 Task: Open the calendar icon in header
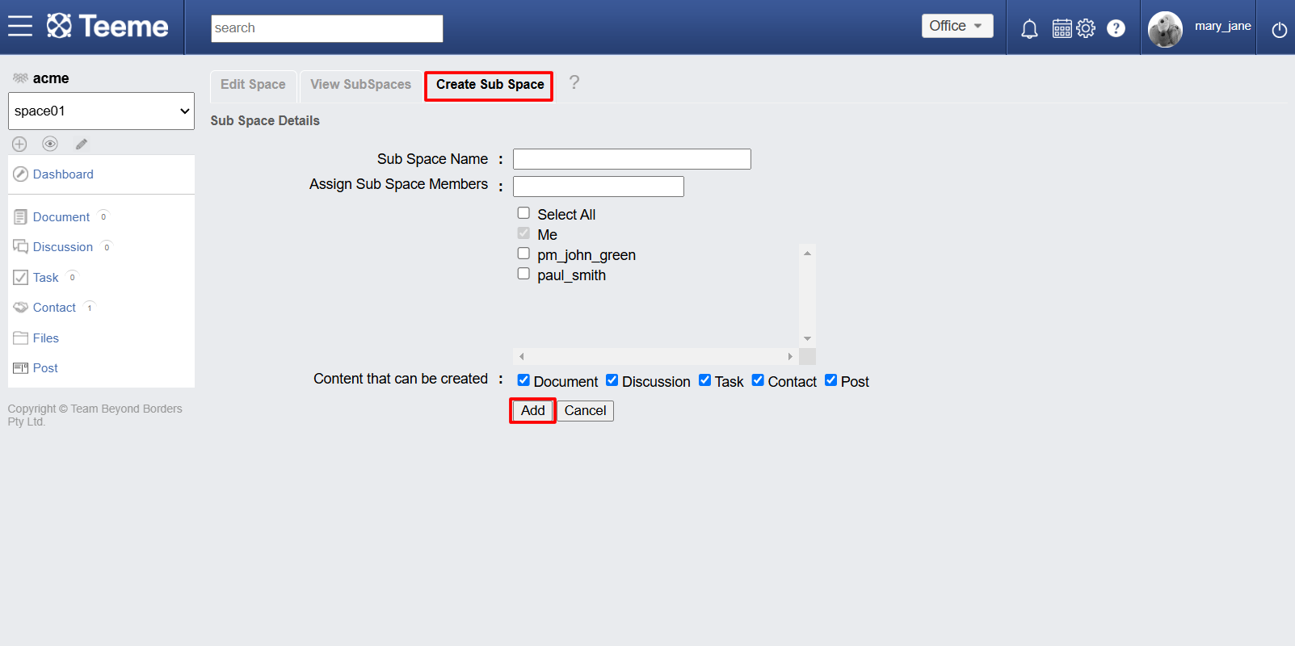coord(1062,28)
